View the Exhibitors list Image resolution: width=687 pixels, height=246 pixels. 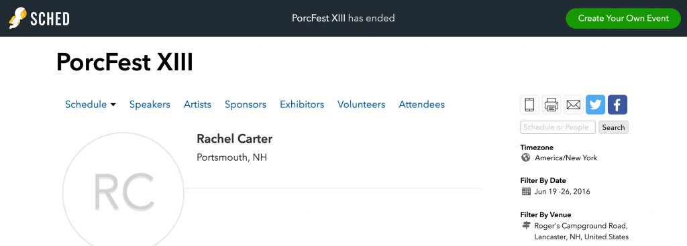click(302, 105)
